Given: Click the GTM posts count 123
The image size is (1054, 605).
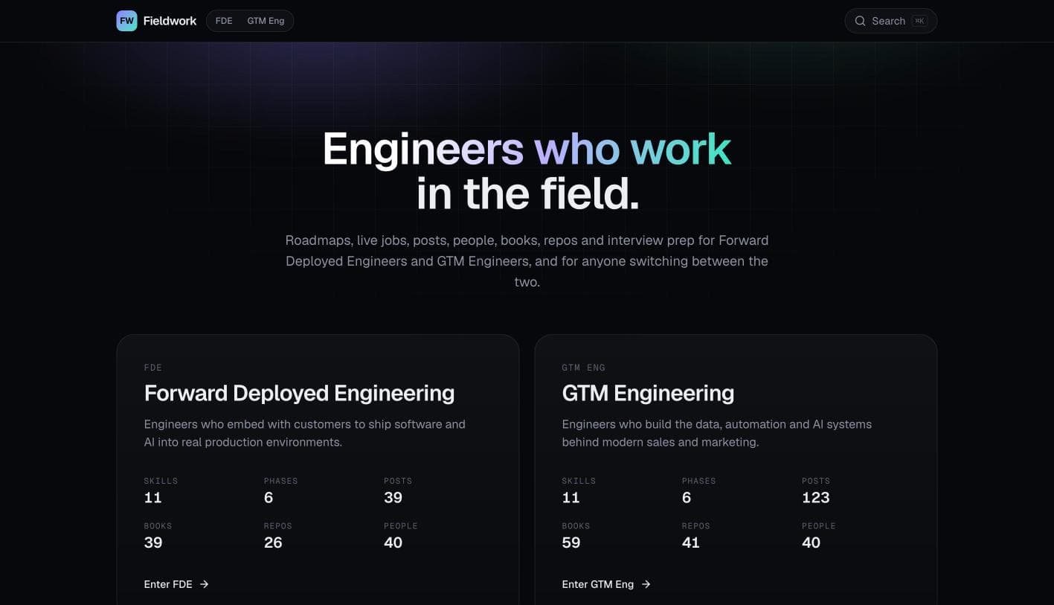Looking at the screenshot, I should (x=815, y=498).
